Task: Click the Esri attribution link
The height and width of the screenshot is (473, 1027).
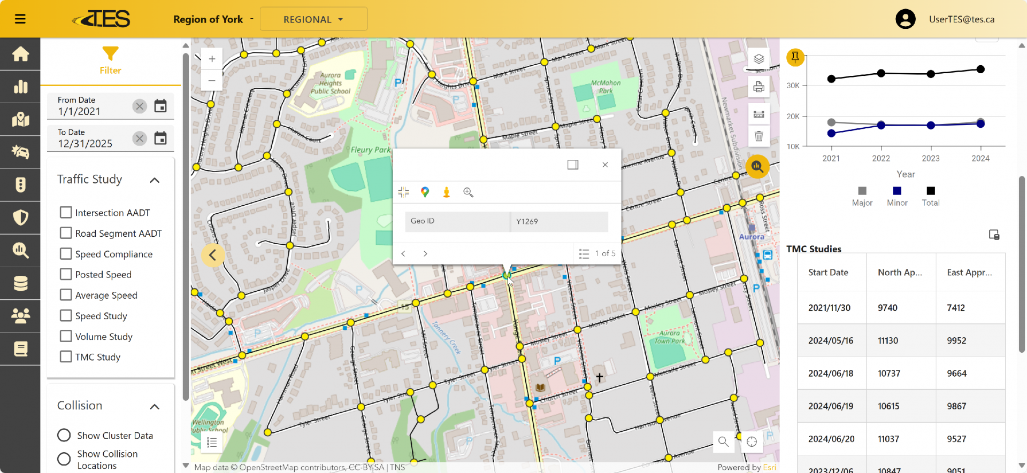Action: (769, 467)
